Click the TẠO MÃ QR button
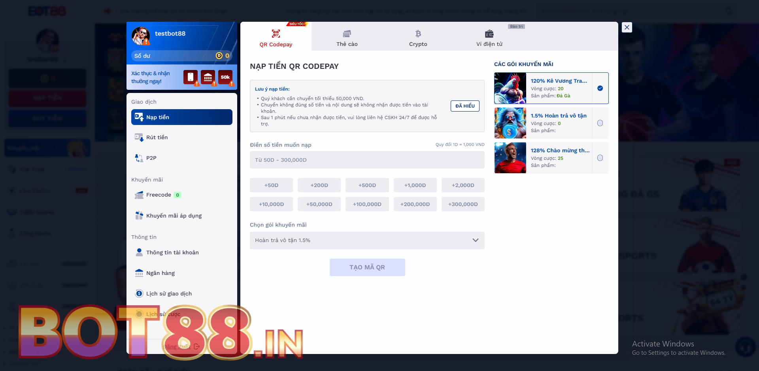Screen dimensions: 759x371 pyautogui.click(x=367, y=267)
